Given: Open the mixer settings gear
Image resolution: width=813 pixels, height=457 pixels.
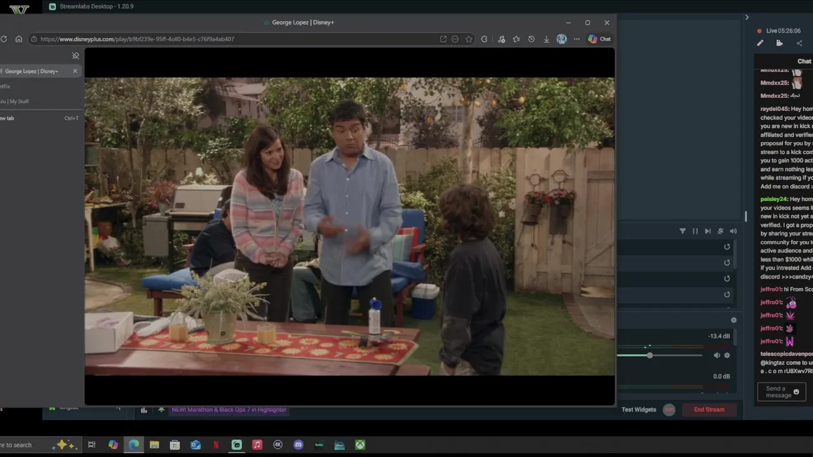Looking at the screenshot, I should 734,321.
